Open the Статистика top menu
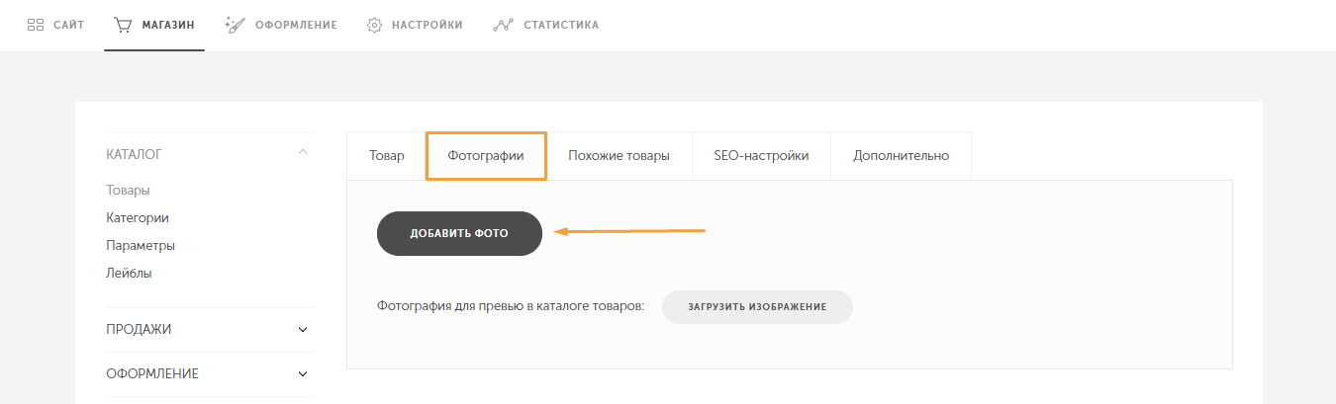The width and height of the screenshot is (1336, 404). [x=545, y=25]
